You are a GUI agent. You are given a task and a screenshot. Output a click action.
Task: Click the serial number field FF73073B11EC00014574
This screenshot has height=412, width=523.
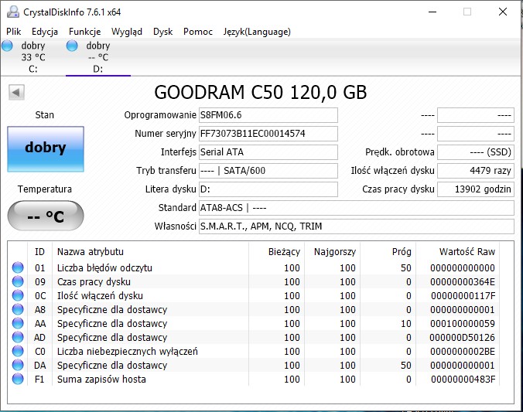[268, 134]
